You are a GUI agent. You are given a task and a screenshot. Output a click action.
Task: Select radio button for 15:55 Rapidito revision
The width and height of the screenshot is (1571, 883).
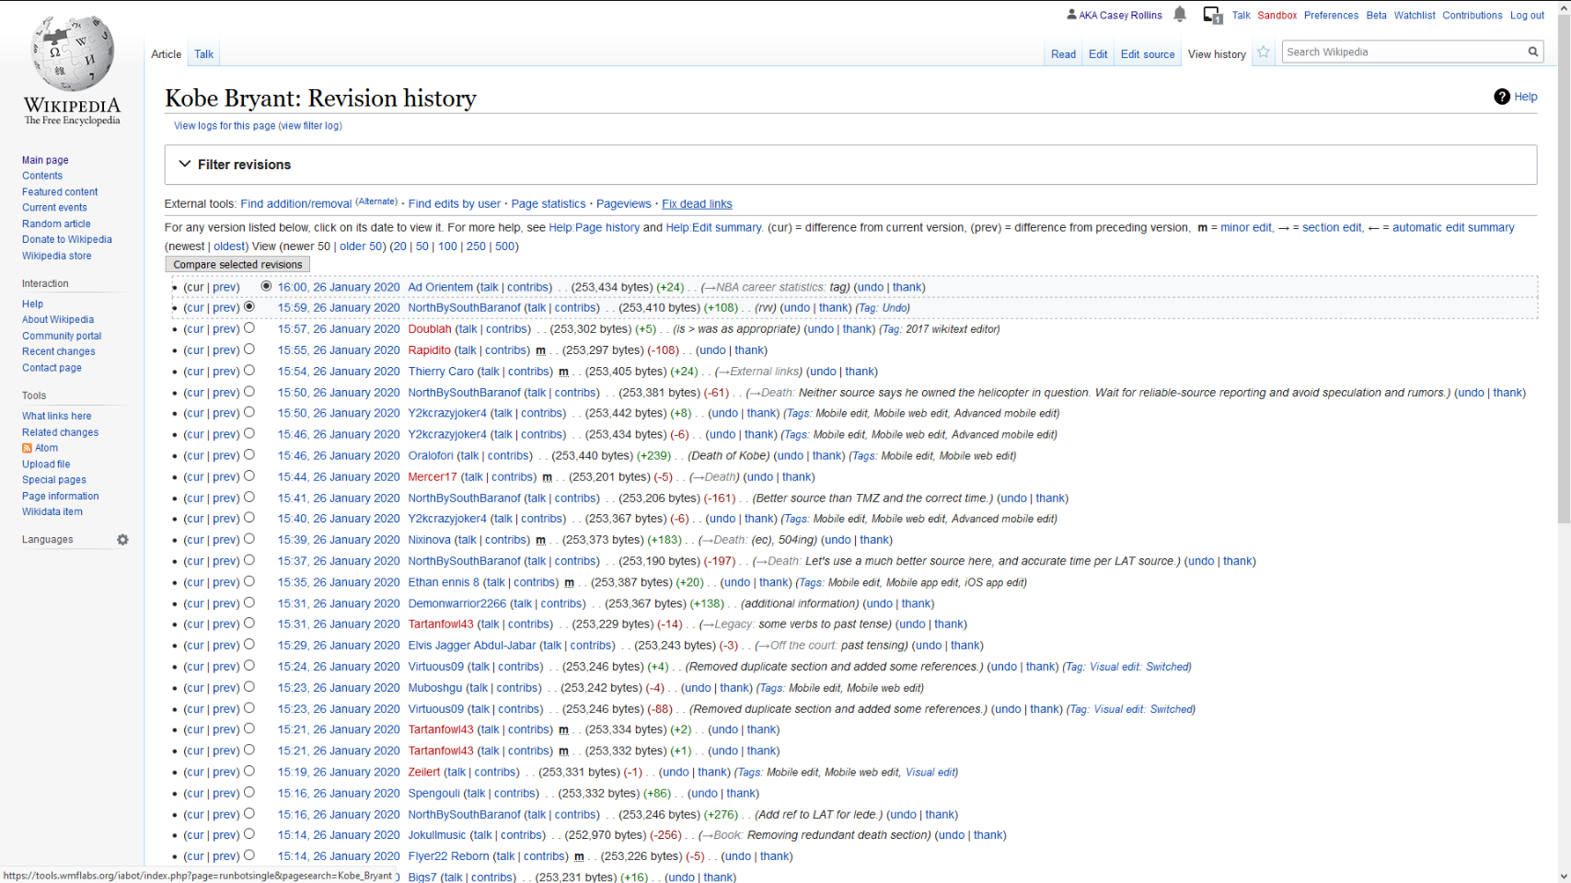[x=249, y=350]
